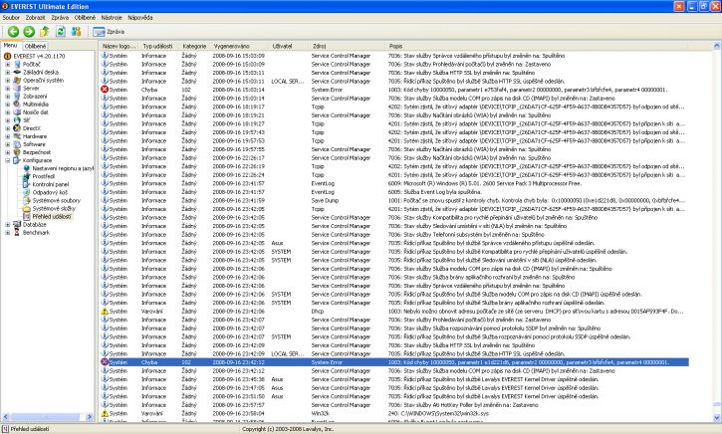Screen dimensions: 722x434
Task: Sort by Typ události column header
Action: 158,46
